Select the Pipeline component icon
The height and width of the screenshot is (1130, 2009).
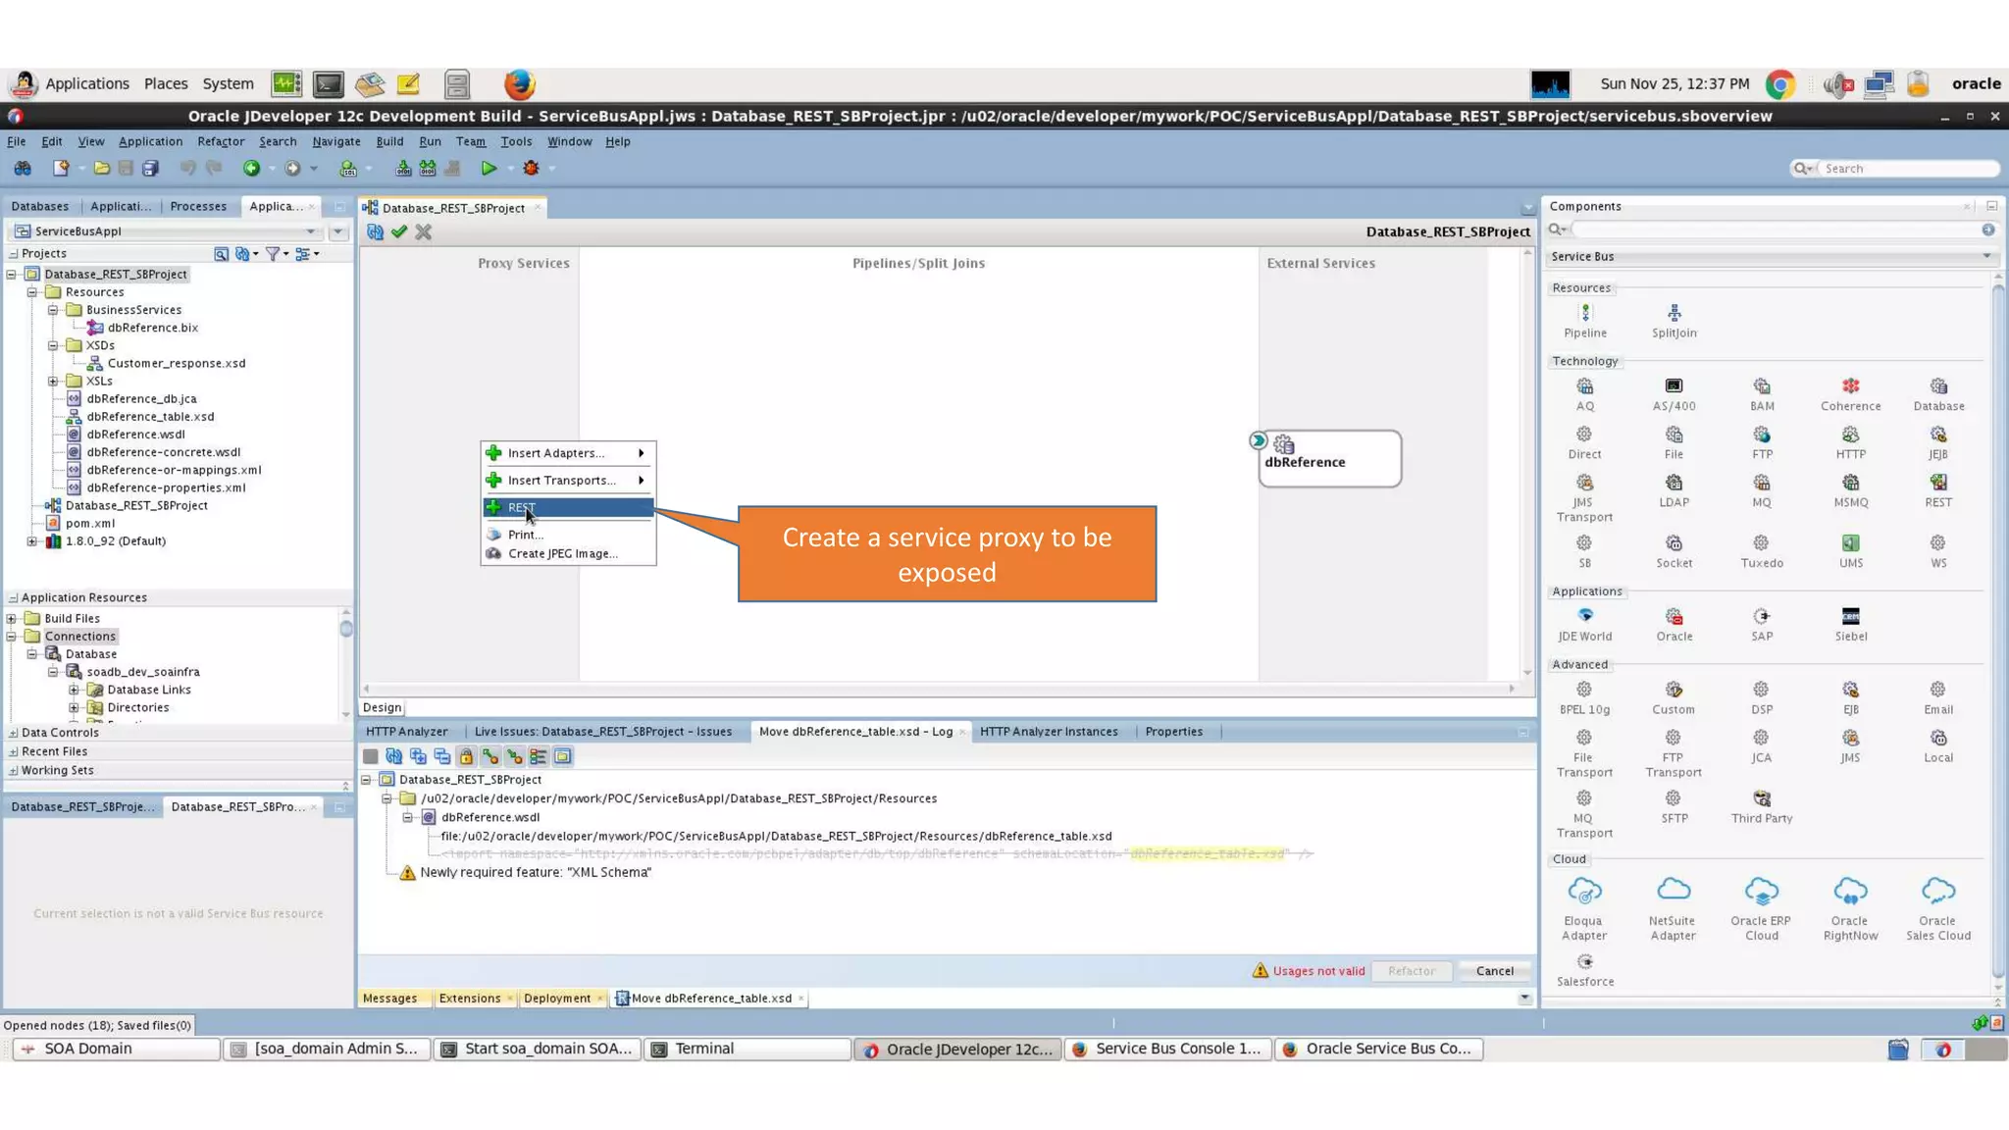[1585, 313]
